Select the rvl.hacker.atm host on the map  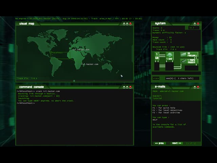(81, 50)
